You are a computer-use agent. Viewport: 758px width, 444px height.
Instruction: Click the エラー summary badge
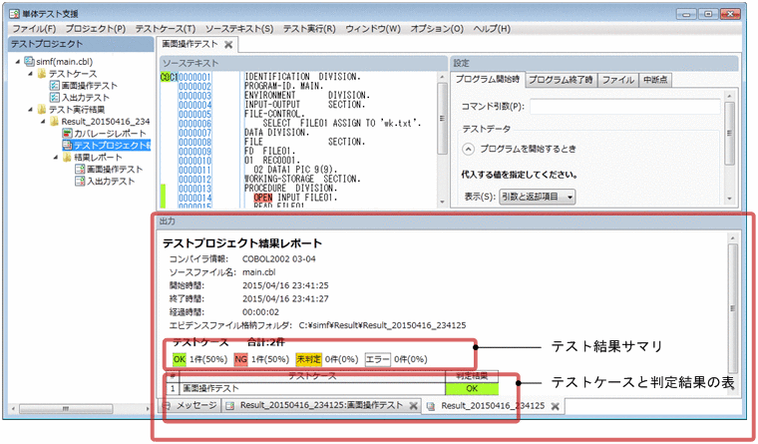377,359
